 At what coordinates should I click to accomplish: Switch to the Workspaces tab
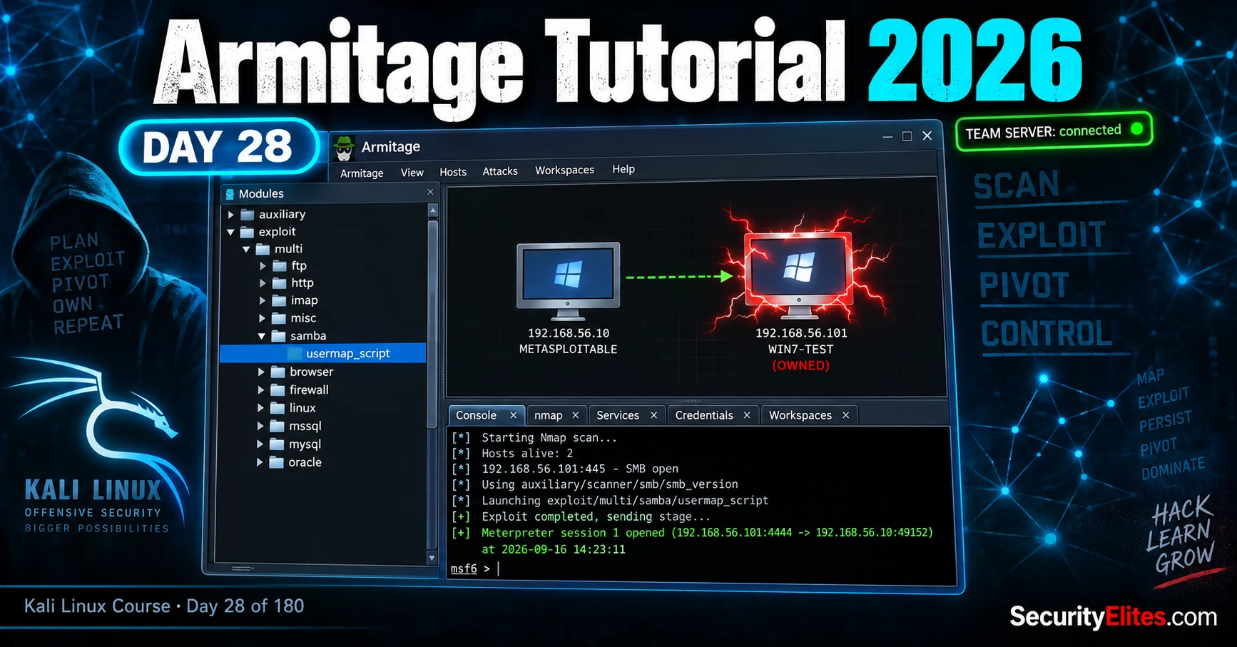800,415
